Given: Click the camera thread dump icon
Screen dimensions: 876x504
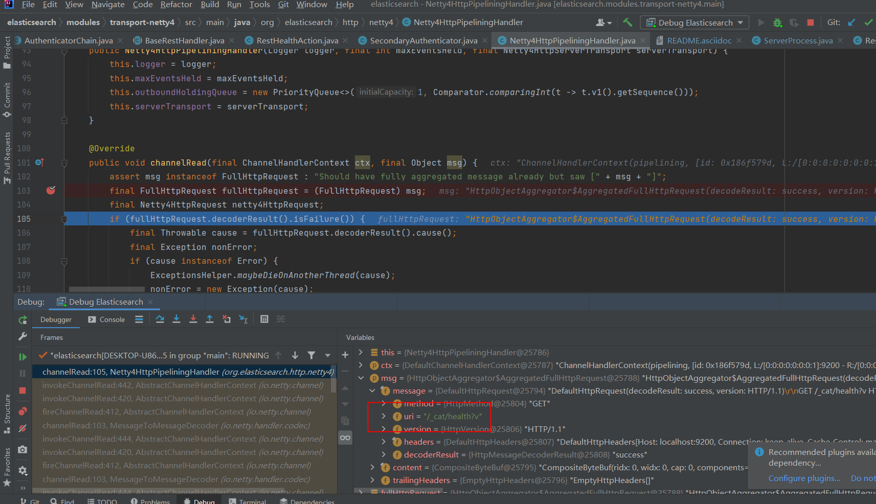Looking at the screenshot, I should [23, 449].
